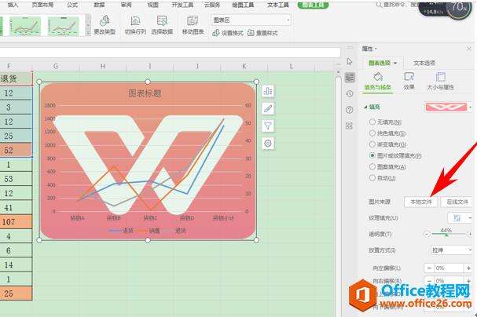This screenshot has height=317, width=477.
Task: Click the help question-mark icon in sidebar
Action: coord(350,110)
